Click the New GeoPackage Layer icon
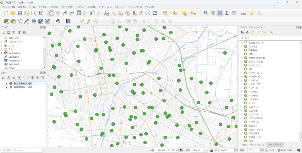302x153 pixels. pos(13,21)
